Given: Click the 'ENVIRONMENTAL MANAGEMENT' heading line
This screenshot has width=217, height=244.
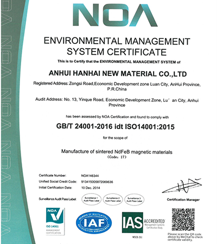Looking at the screenshot, I should (x=117, y=41).
